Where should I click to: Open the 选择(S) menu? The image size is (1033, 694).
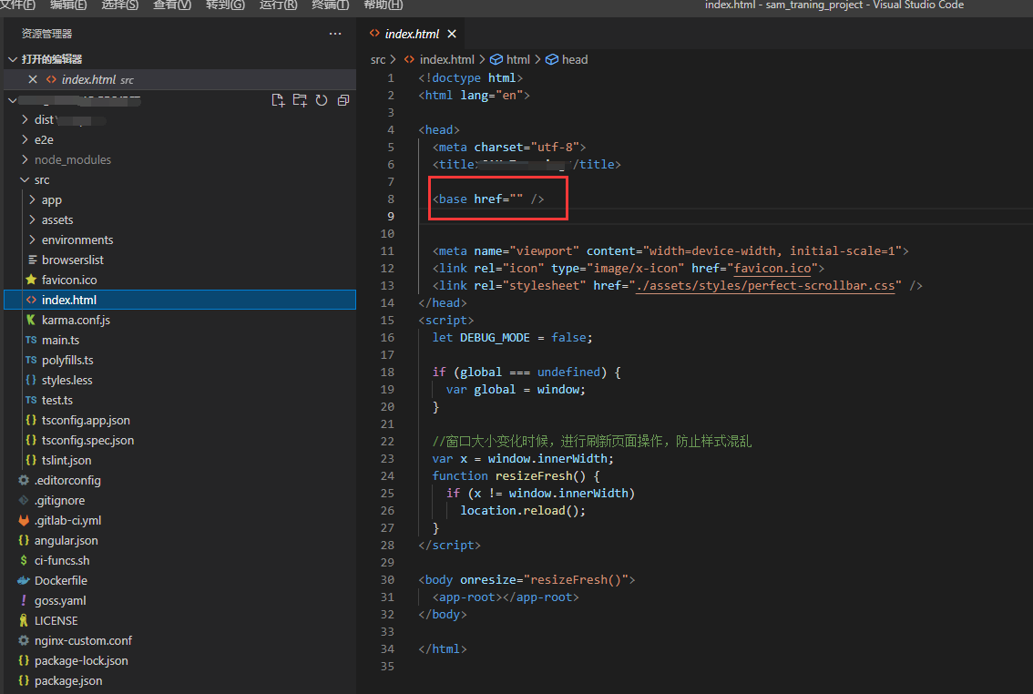click(x=120, y=5)
